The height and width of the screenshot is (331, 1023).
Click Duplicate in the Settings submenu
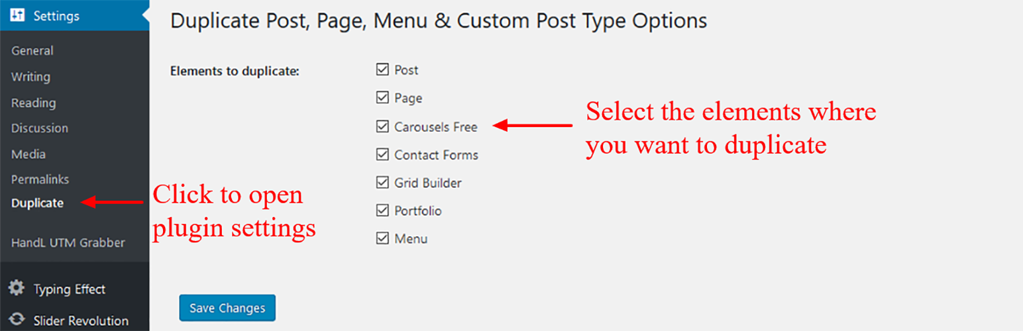pyautogui.click(x=38, y=203)
